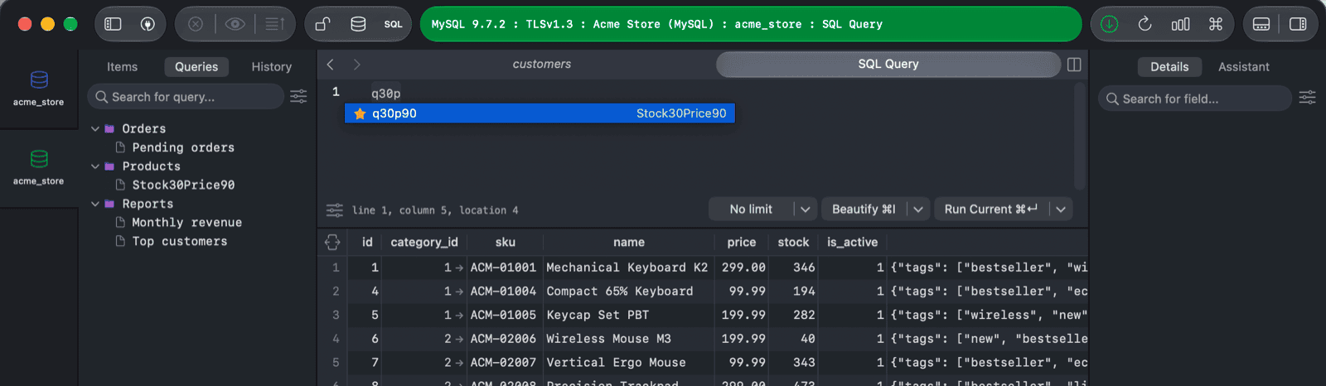Go back with the left navigation chevron
The width and height of the screenshot is (1326, 386).
coord(331,64)
